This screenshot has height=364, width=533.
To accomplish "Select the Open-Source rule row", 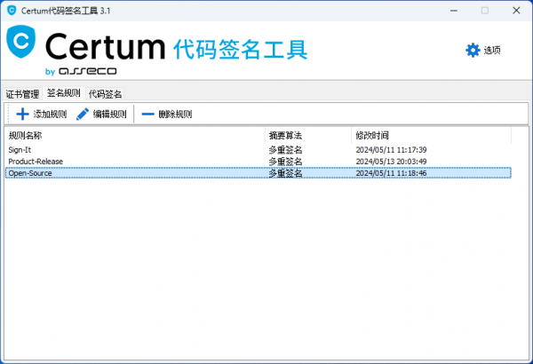I will click(x=258, y=173).
